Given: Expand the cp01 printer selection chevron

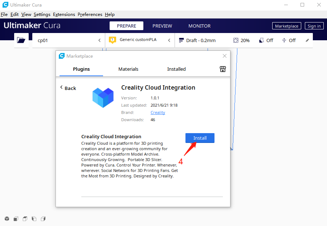Looking at the screenshot, I should click(99, 40).
